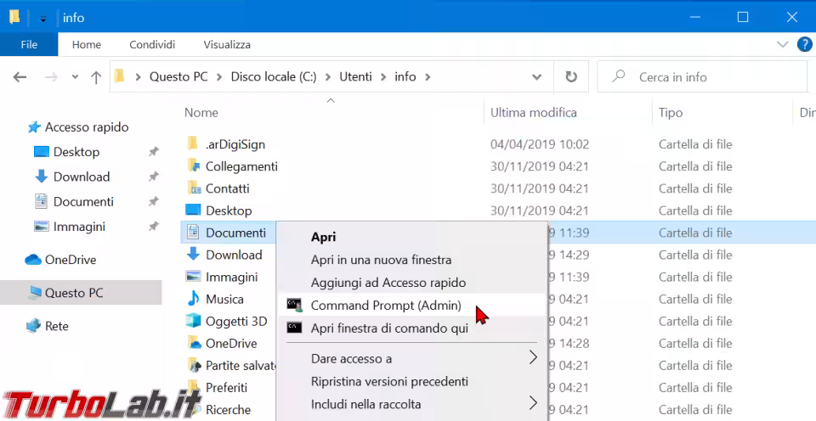Sort by Ultima modifica column header
Viewport: 816px width, 421px height.
point(534,113)
